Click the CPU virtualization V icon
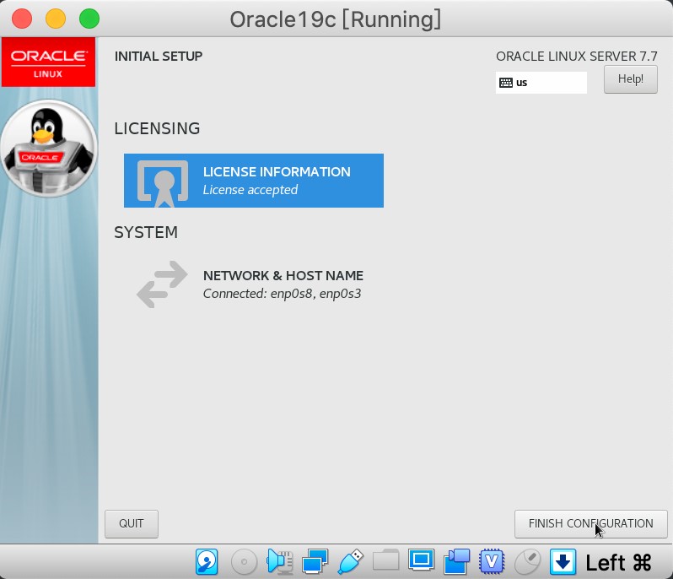This screenshot has height=579, width=673. pos(492,561)
